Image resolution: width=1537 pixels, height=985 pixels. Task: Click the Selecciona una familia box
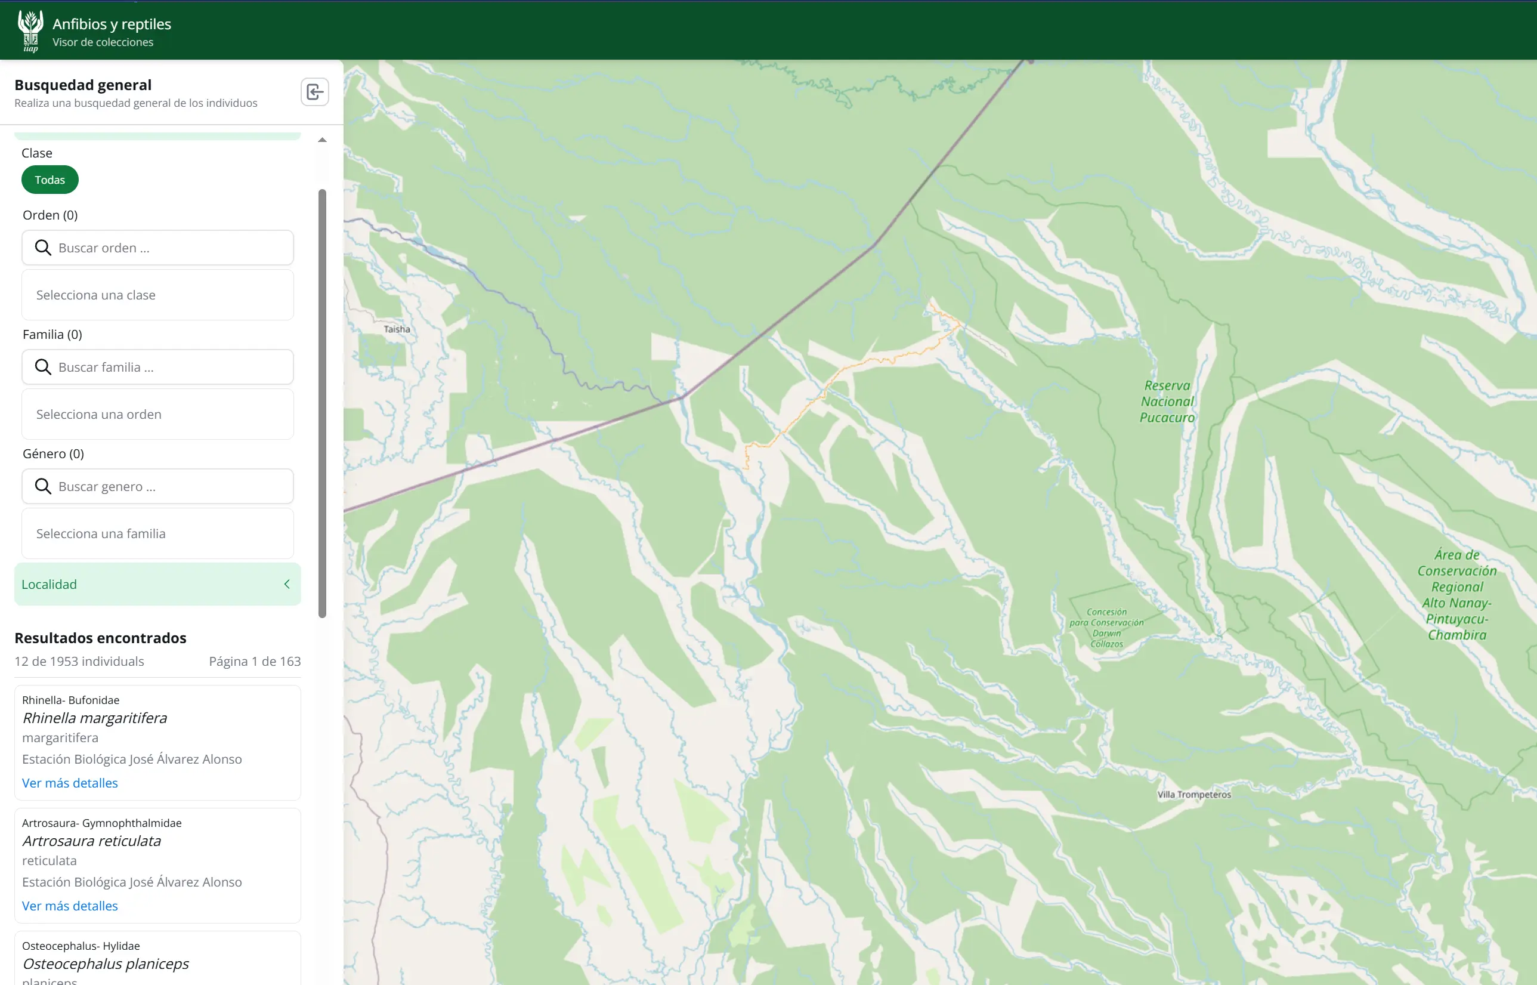point(158,533)
